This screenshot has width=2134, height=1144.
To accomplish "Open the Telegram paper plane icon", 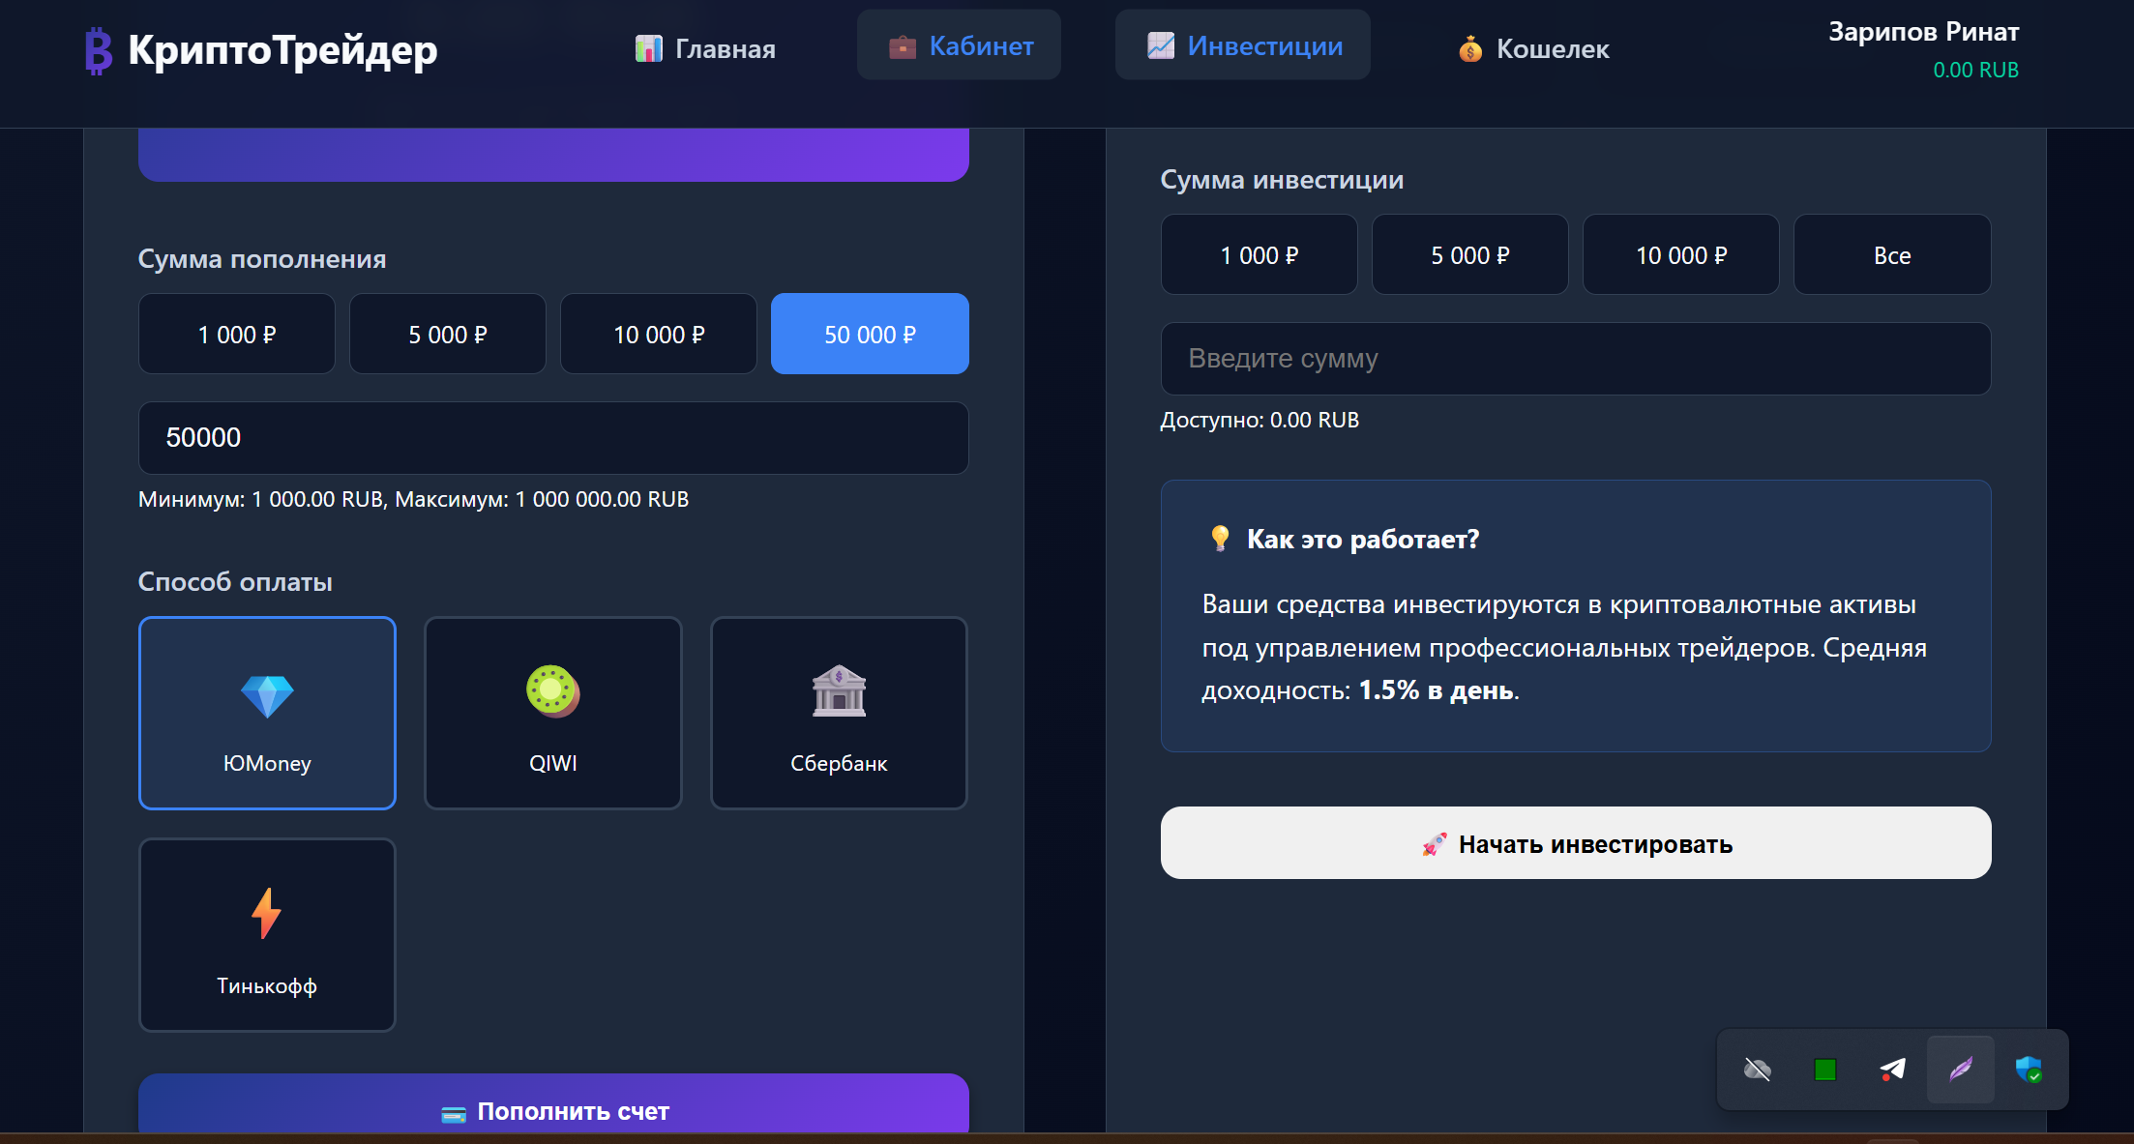I will 1892,1069.
